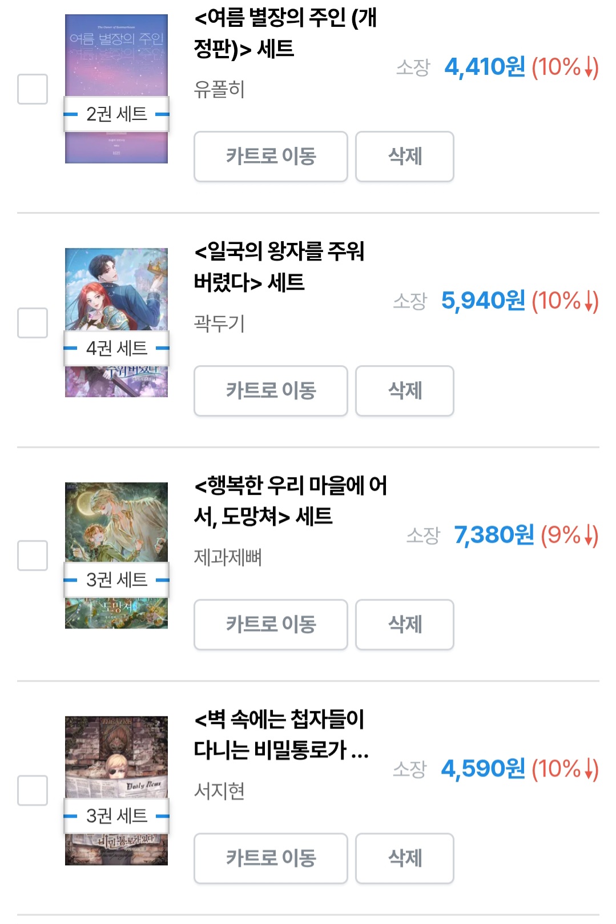Viewport: 616px width, 924px height.
Task: Open the 벽 속에는 첩자들이 다니는 비밀통로가 title
Action: point(280,734)
